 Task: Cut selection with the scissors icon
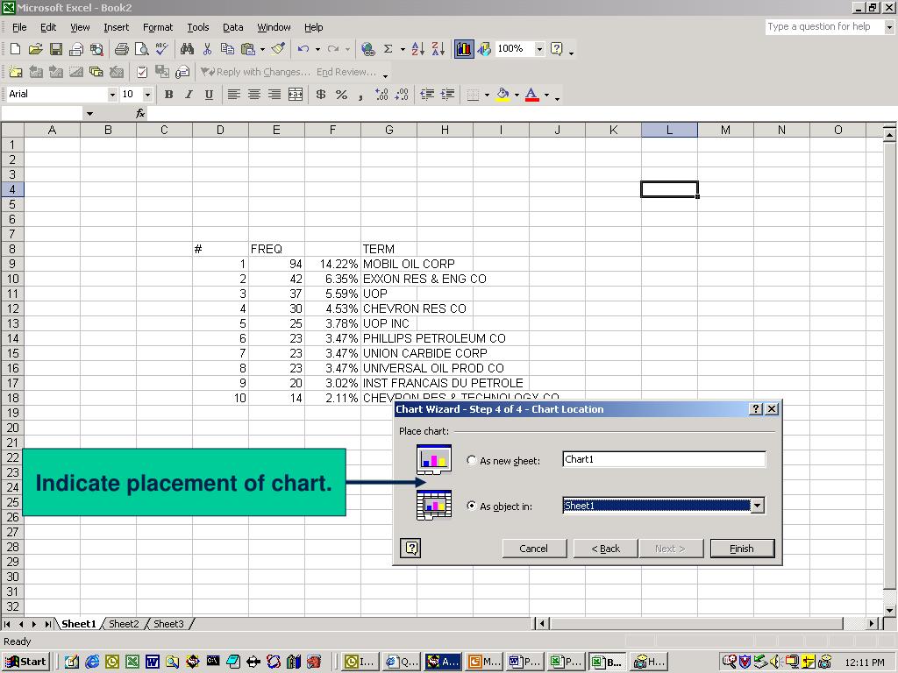point(207,49)
